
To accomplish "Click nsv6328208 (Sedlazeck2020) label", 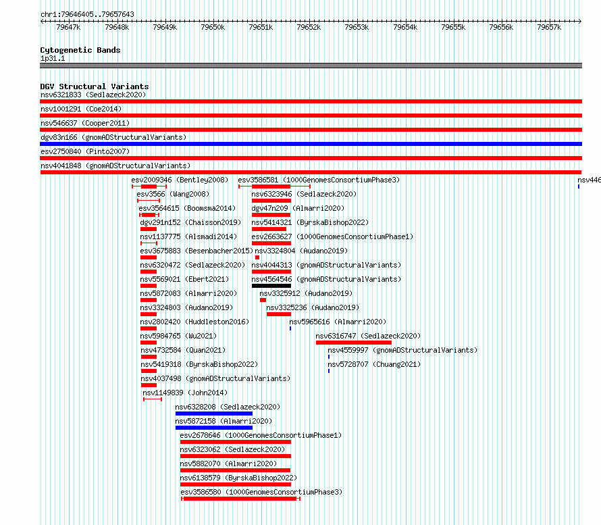I will pyautogui.click(x=228, y=407).
